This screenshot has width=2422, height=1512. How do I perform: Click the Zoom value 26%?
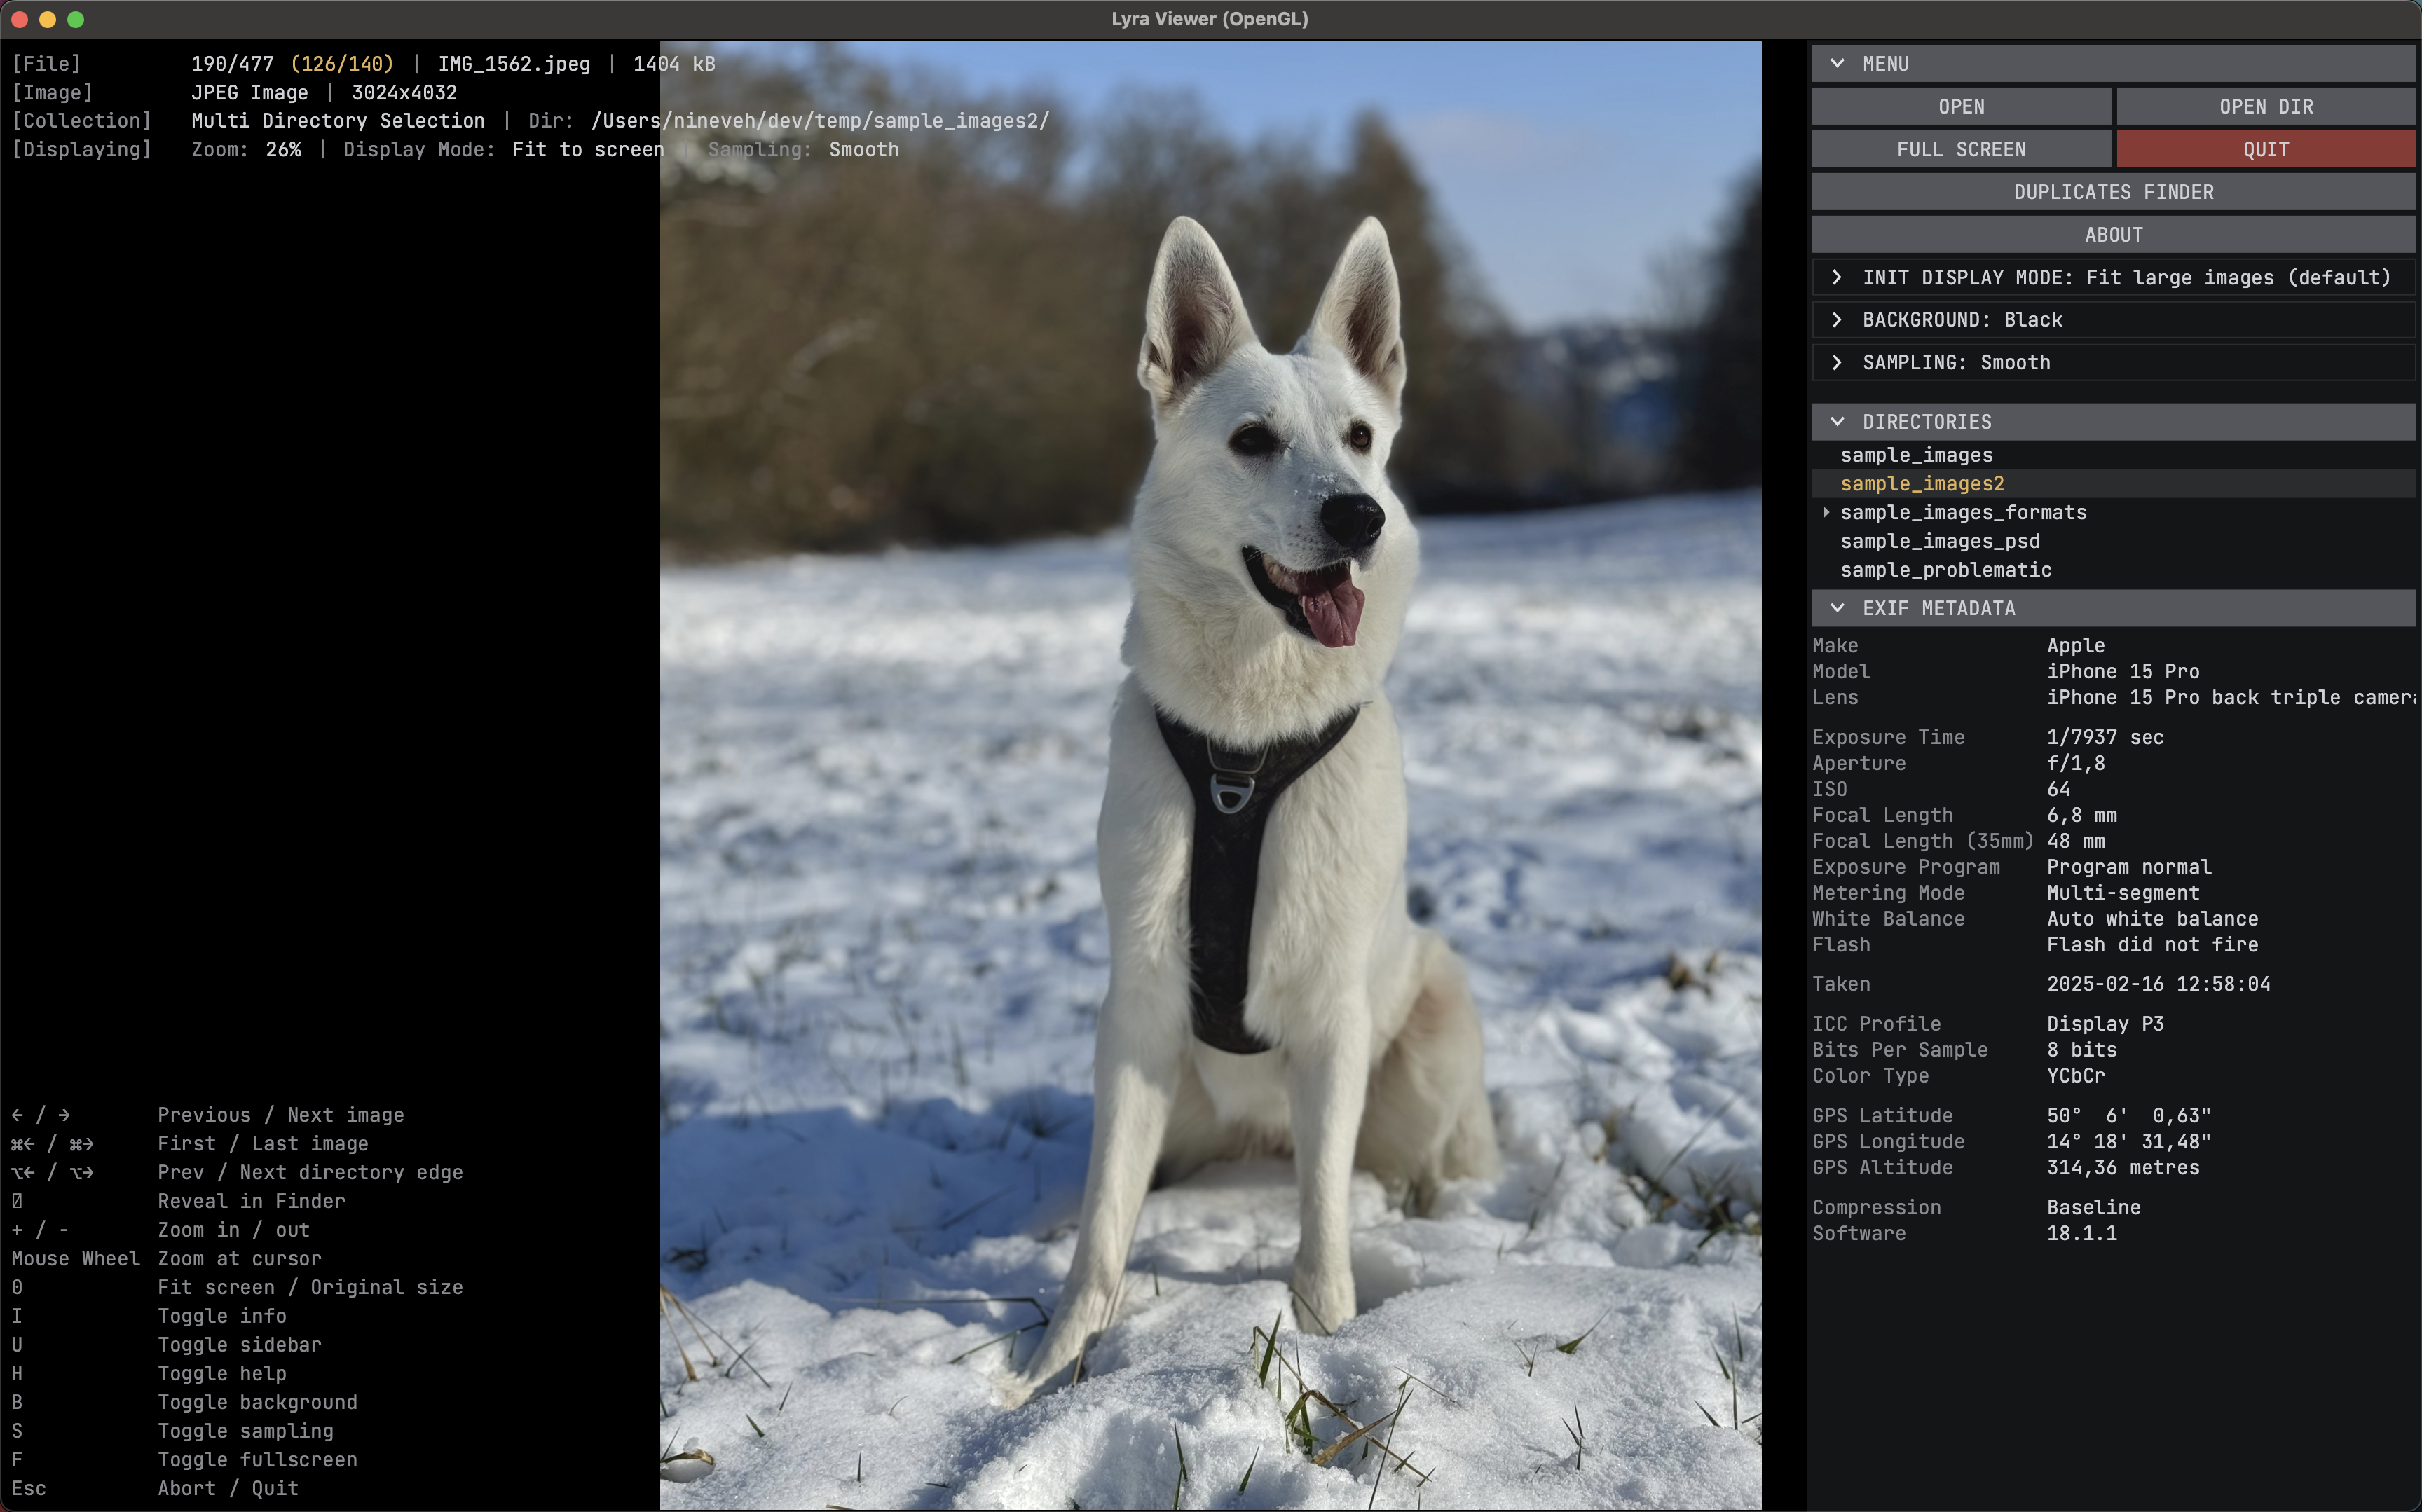point(283,149)
